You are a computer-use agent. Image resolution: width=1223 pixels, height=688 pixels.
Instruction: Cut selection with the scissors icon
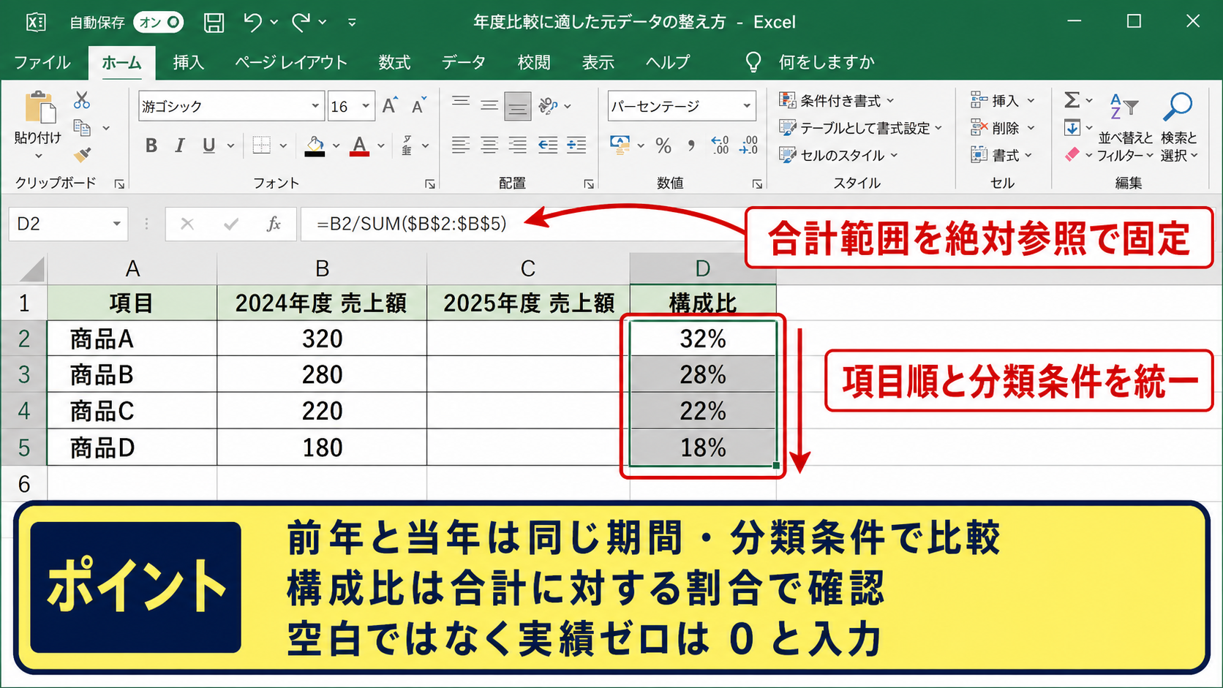[82, 100]
